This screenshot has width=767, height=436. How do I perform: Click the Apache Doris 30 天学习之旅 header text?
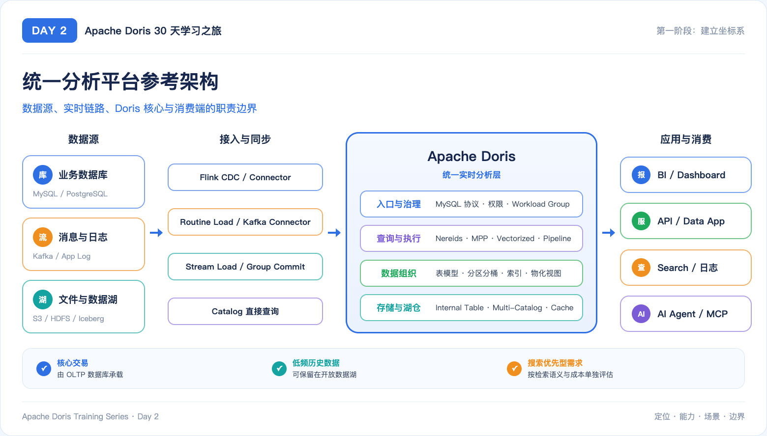click(x=153, y=31)
